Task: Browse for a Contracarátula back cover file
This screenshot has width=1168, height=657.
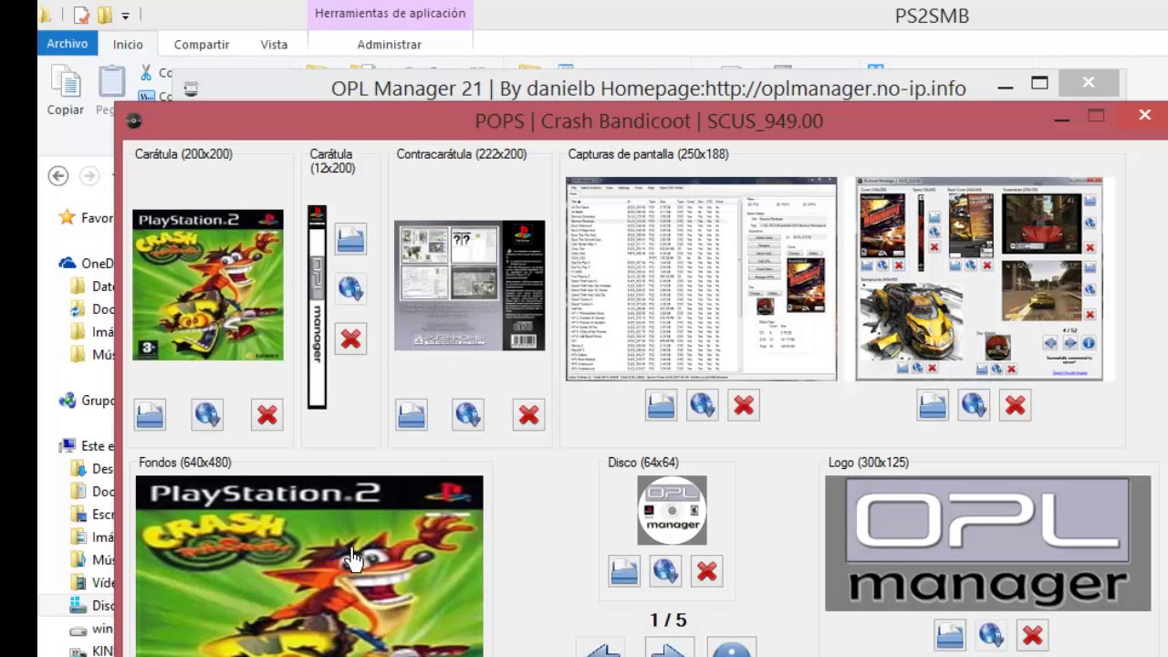Action: click(412, 415)
